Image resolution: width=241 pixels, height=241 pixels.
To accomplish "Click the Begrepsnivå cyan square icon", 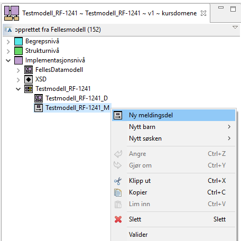I will point(18,41).
